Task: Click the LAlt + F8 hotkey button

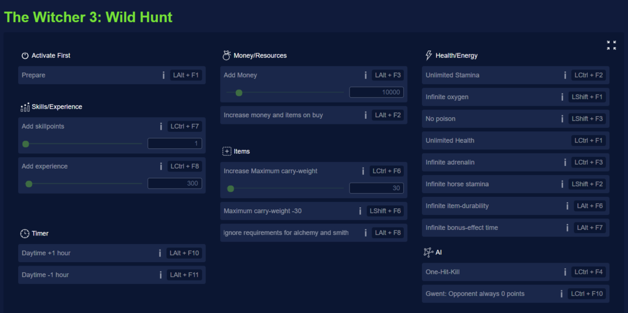Action: click(x=388, y=233)
